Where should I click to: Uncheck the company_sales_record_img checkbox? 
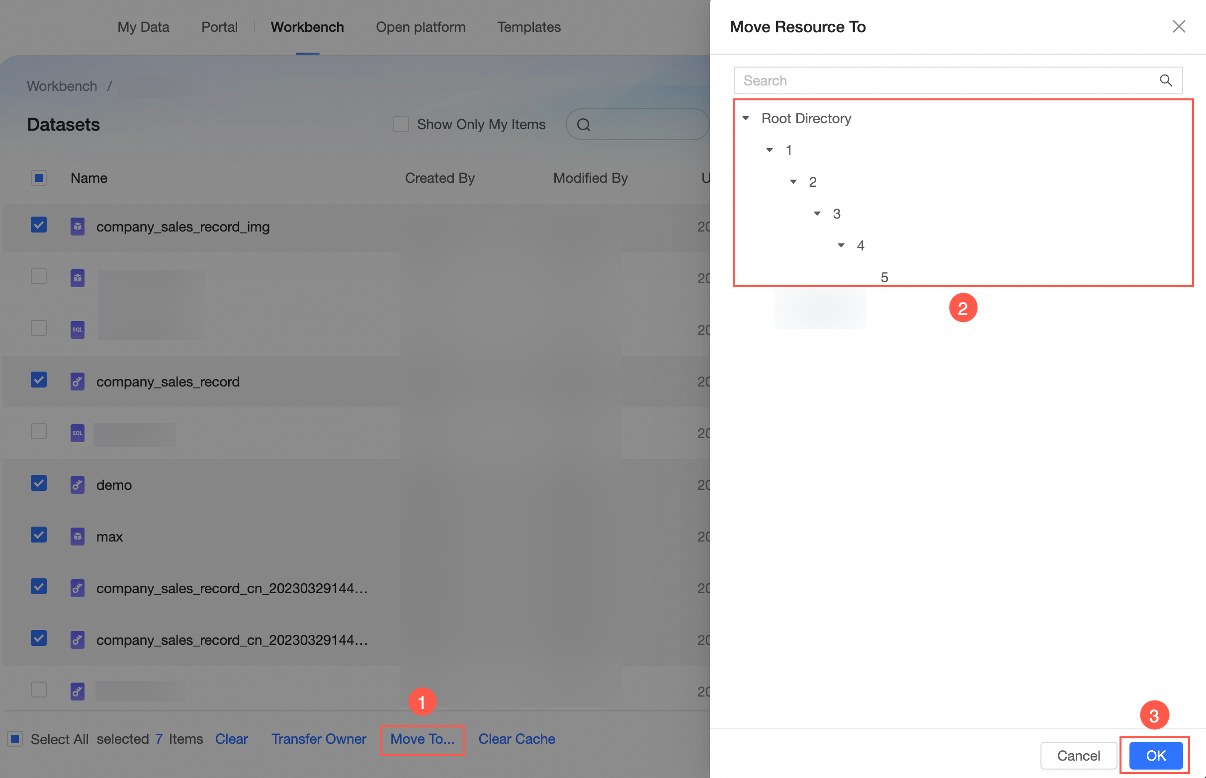coord(38,225)
